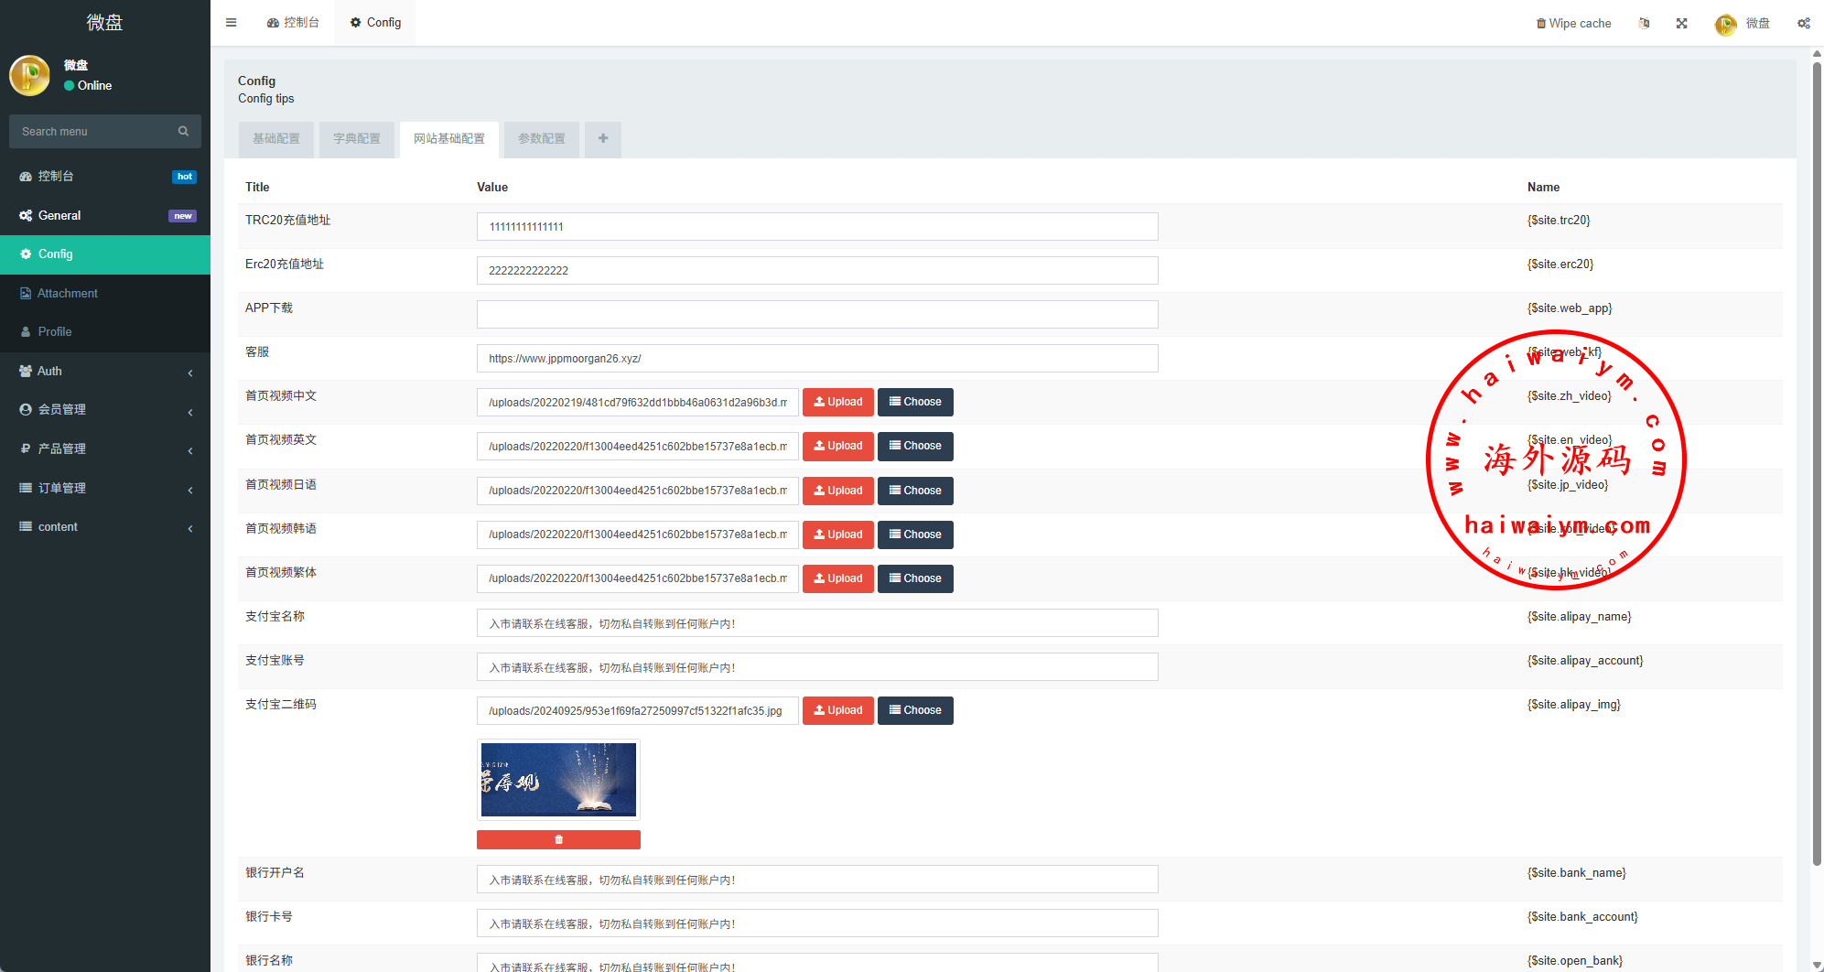Open Attachment in the sidebar

pos(68,294)
